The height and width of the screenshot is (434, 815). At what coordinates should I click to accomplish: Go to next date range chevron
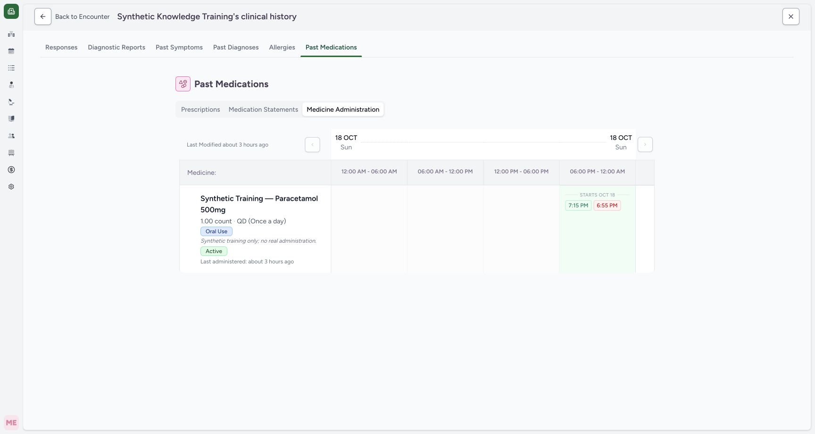645,145
